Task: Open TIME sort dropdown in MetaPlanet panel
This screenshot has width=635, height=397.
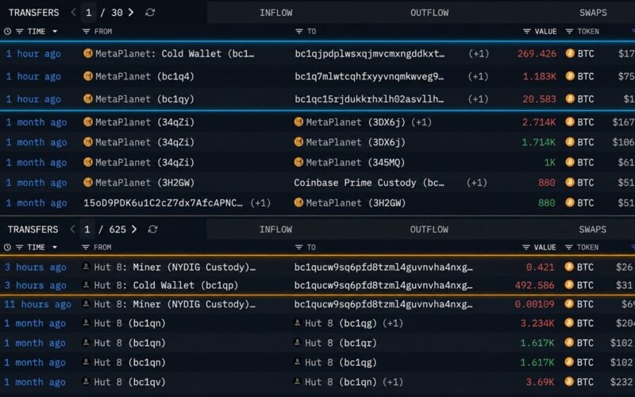Action: [x=55, y=31]
